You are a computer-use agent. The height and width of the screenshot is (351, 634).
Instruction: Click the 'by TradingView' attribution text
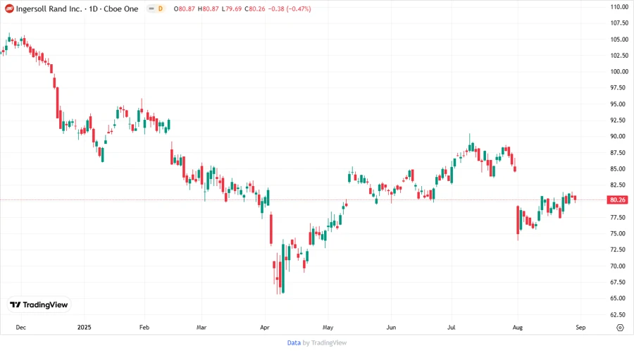325,343
